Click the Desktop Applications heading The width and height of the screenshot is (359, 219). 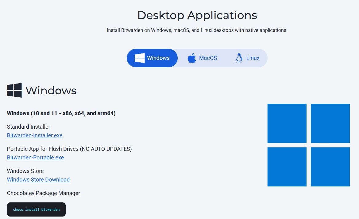(197, 15)
